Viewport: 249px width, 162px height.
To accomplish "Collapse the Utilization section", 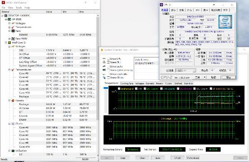I will click(9, 151).
